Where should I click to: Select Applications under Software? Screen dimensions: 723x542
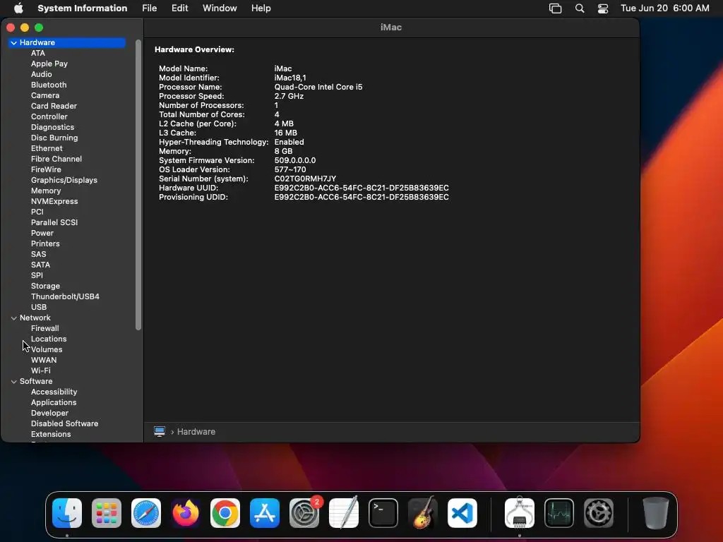tap(54, 403)
